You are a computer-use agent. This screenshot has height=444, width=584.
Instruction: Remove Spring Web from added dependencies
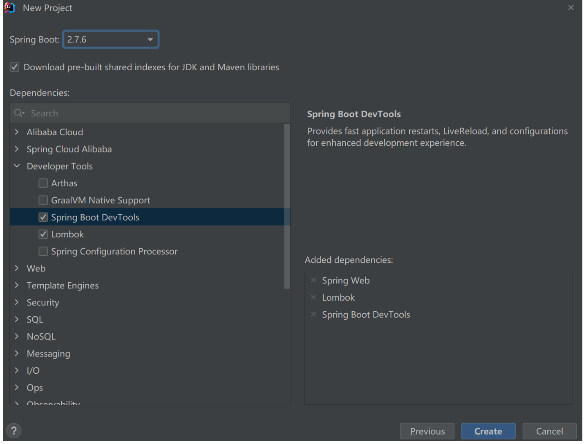click(313, 280)
